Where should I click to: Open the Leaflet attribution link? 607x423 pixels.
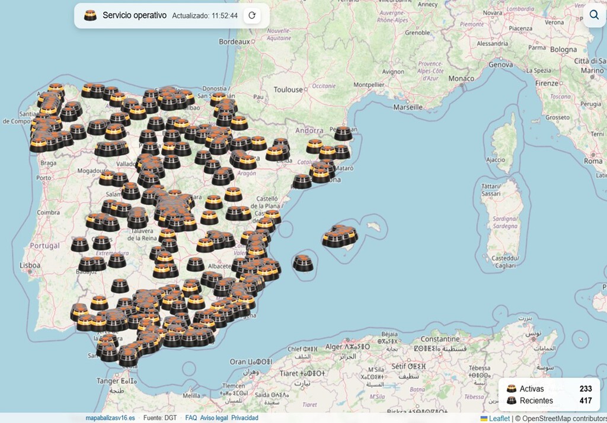pos(500,418)
